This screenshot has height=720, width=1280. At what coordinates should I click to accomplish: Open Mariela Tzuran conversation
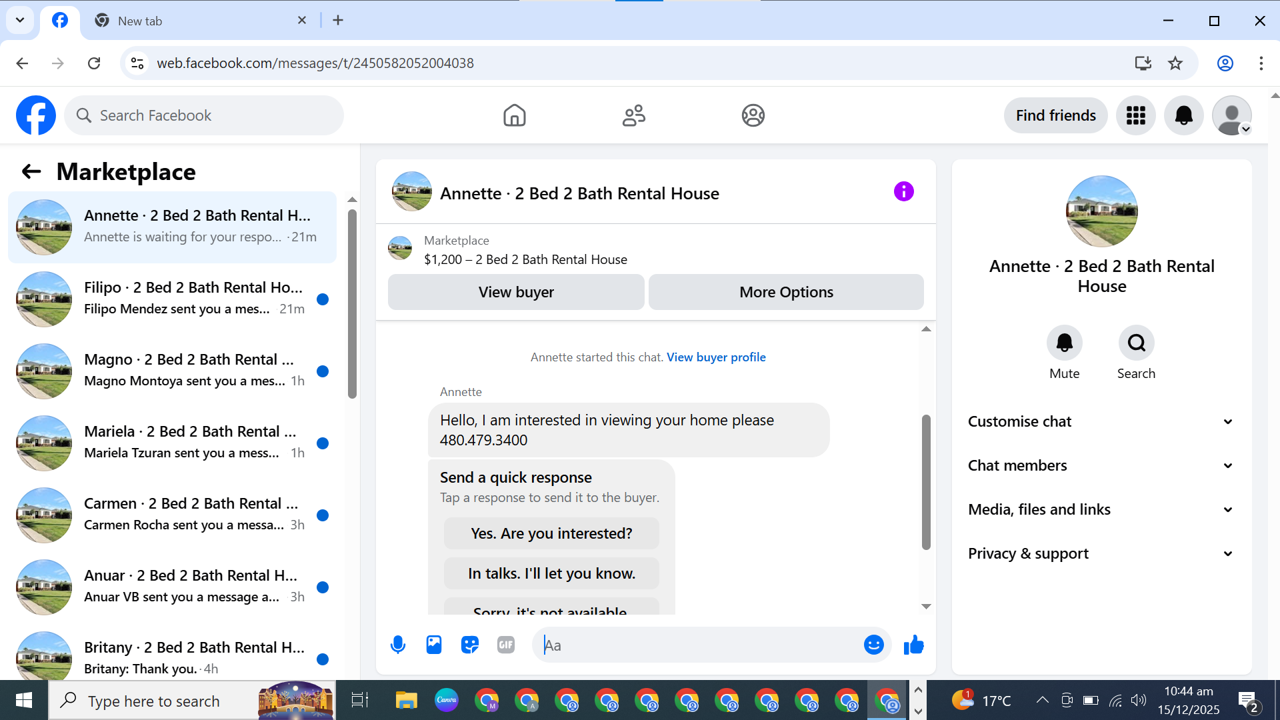point(172,443)
